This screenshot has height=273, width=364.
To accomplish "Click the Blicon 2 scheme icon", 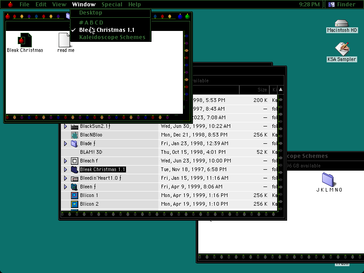I will [x=75, y=204].
